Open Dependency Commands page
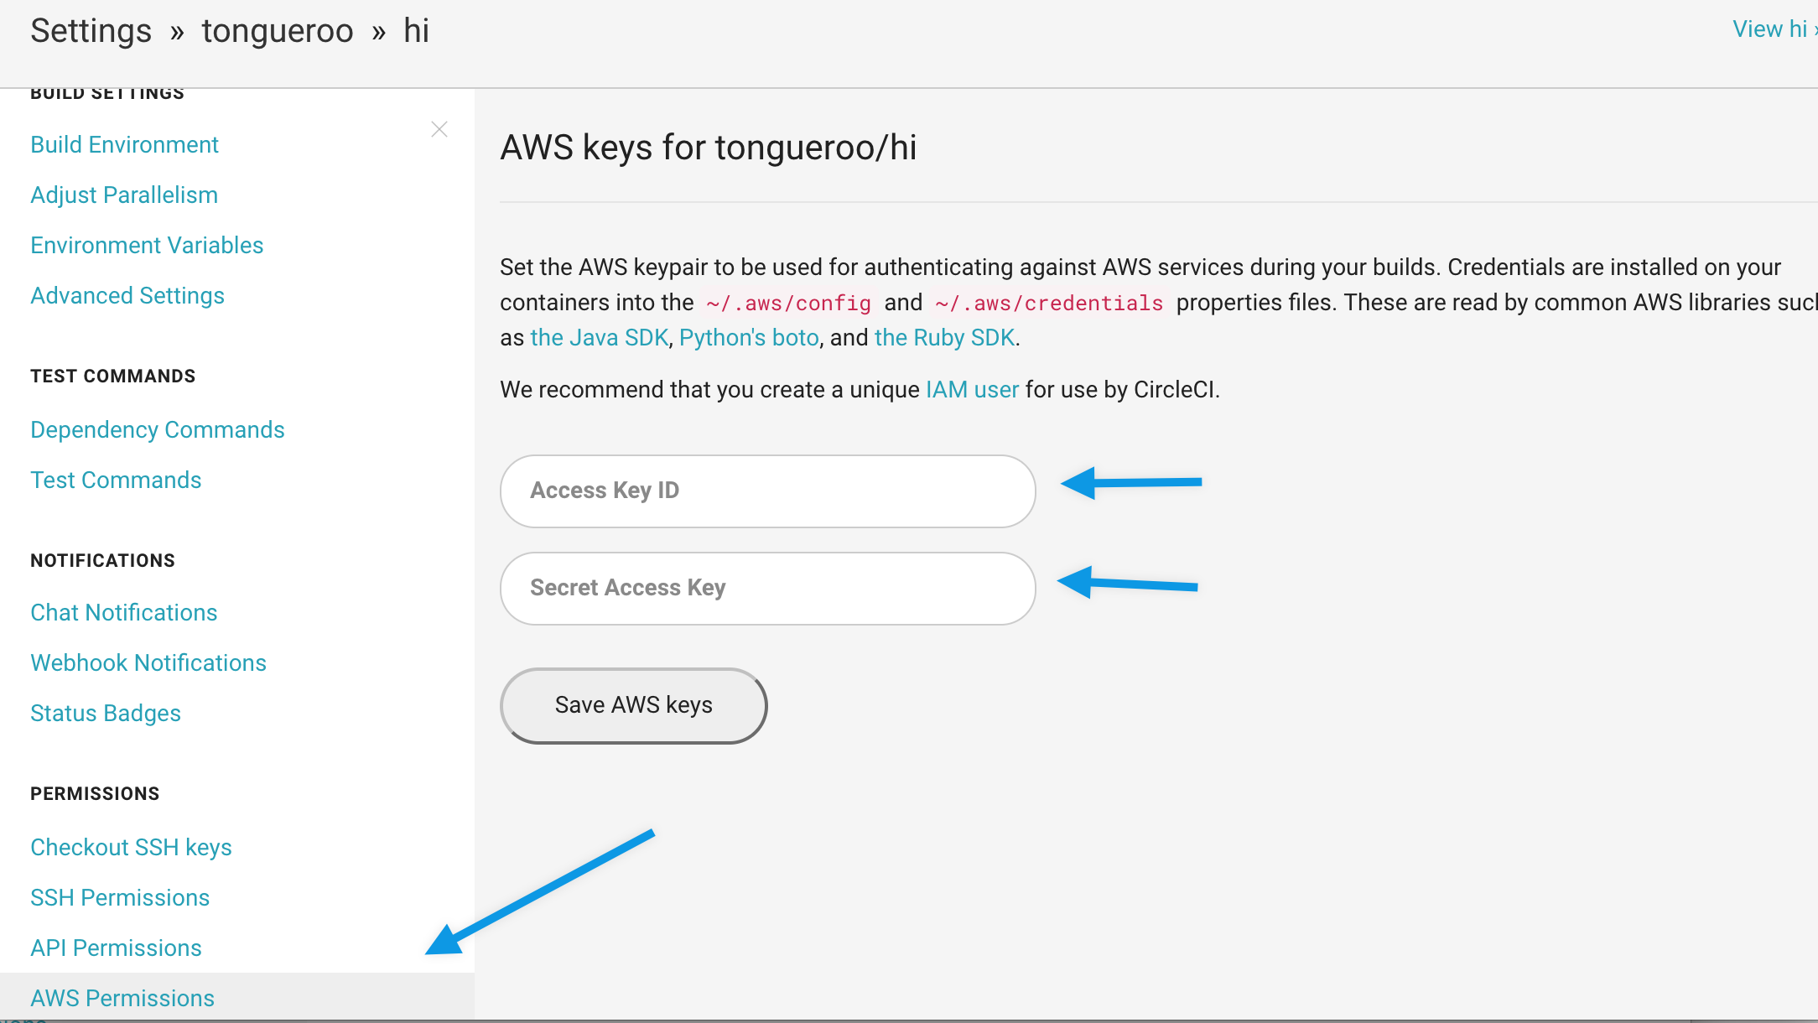Screen dimensions: 1818x1023 coord(158,429)
